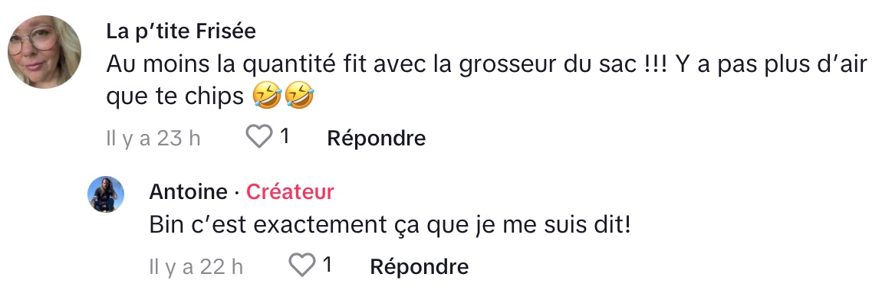882x300 pixels.
Task: Click the first laughing emoji in the comment
Action: [x=266, y=96]
